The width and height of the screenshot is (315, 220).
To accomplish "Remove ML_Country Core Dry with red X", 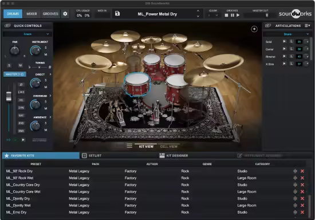I will tap(302, 185).
